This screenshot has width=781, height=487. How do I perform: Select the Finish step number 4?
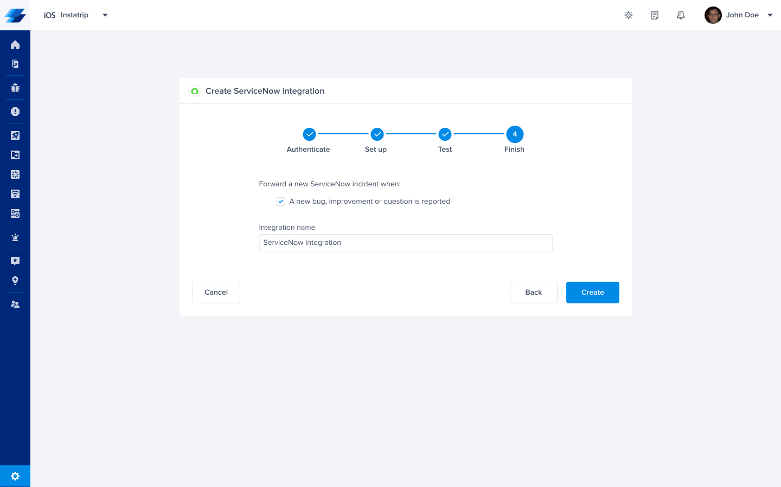(515, 134)
